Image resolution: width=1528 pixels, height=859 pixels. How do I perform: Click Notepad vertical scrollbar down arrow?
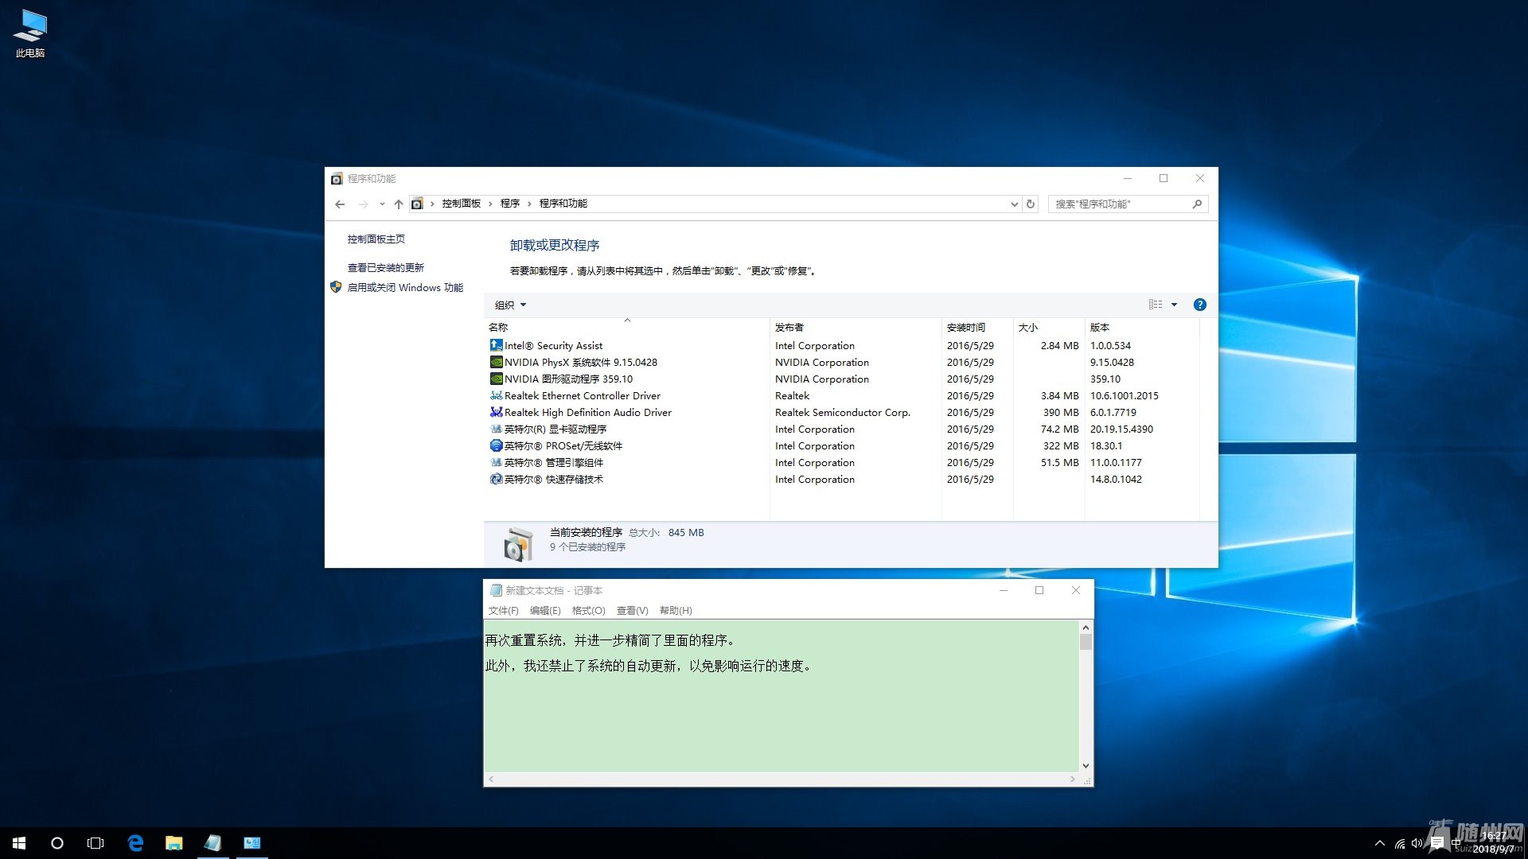click(1086, 766)
